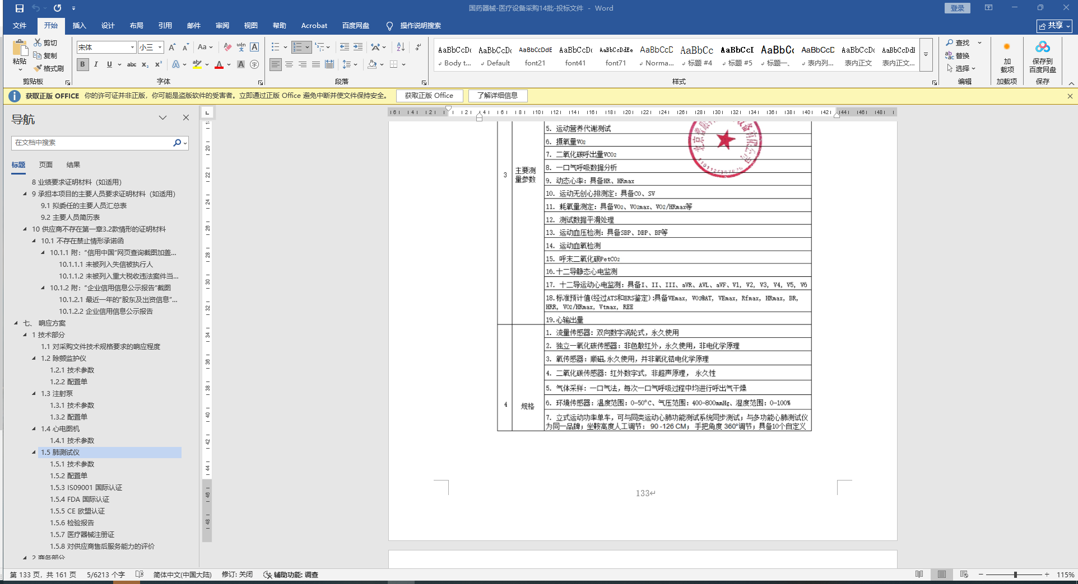Switch to Read Mode view in status bar
This screenshot has width=1078, height=584.
pos(919,574)
